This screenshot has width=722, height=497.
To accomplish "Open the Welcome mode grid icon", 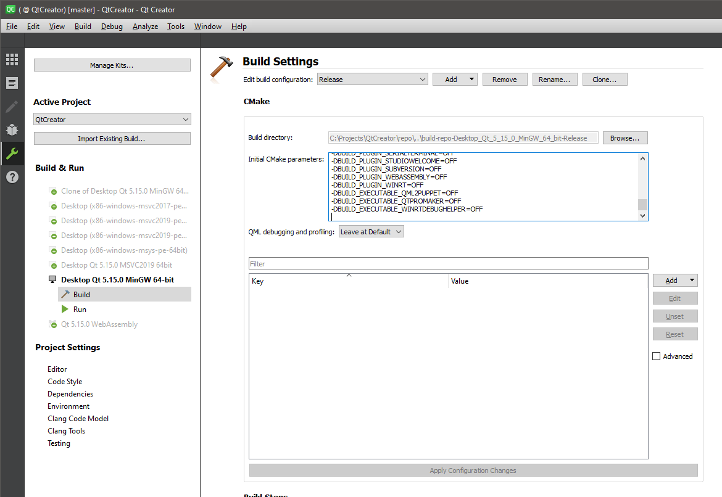I will [12, 60].
